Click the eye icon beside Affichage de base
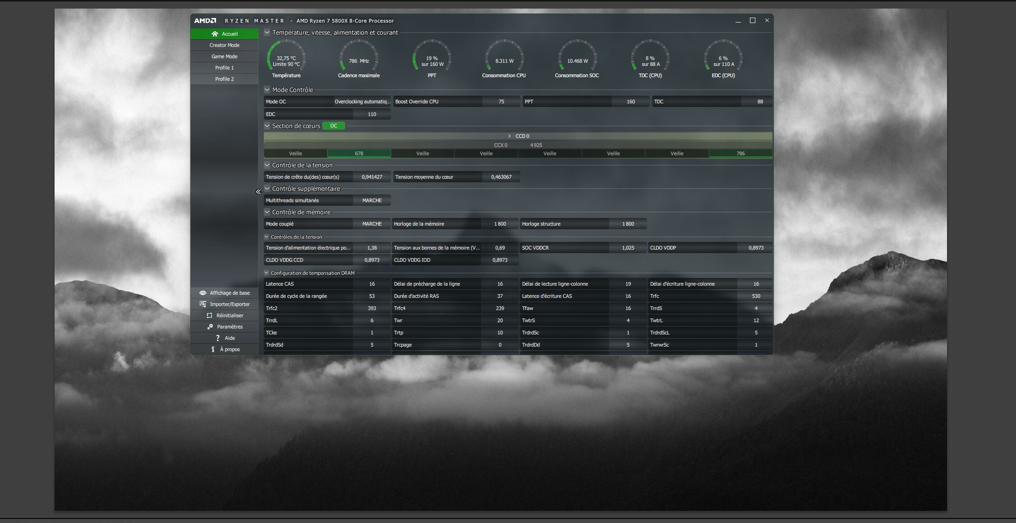This screenshot has width=1016, height=523. coord(203,293)
